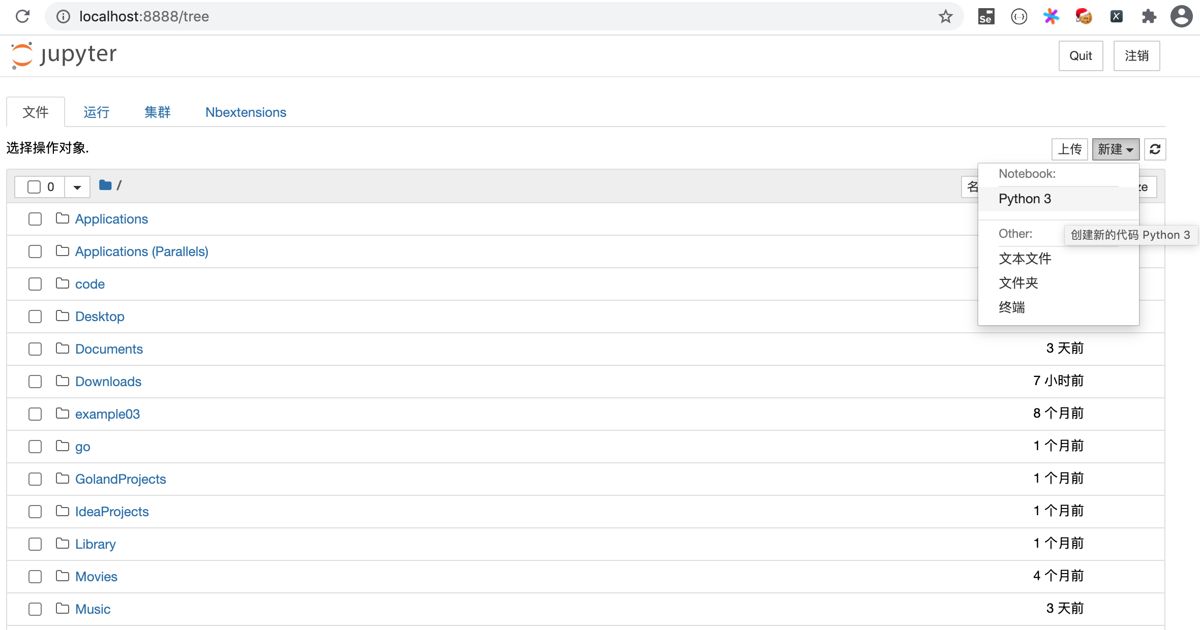Image resolution: width=1200 pixels, height=630 pixels.
Task: Toggle the select-all checkbox at top
Action: click(34, 185)
